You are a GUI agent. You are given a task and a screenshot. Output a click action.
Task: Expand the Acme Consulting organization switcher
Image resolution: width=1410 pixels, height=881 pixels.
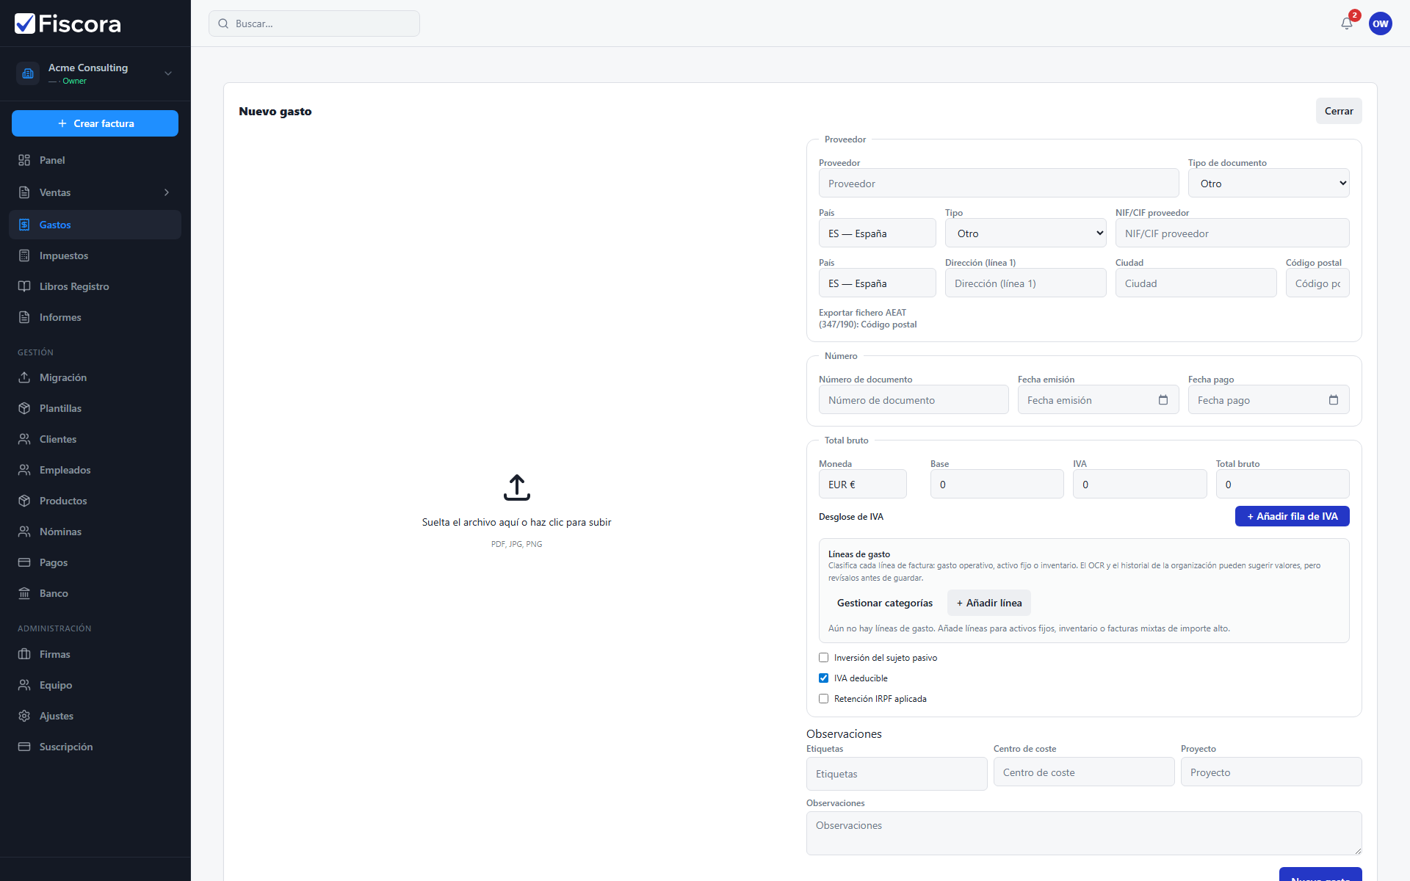[95, 73]
